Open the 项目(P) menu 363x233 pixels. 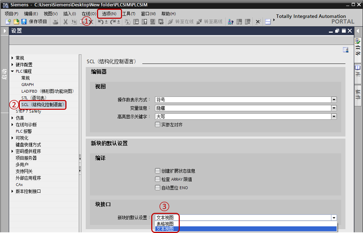click(11, 14)
